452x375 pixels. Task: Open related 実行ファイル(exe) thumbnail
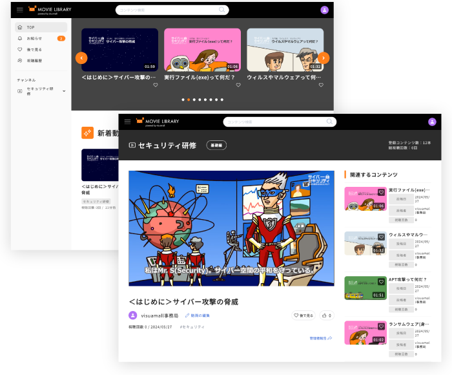365,199
